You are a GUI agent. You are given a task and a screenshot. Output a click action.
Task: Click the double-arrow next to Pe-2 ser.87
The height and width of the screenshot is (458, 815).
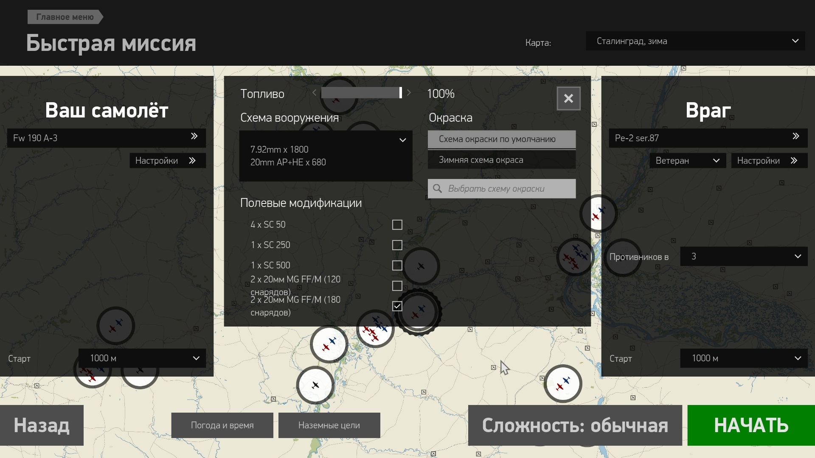tap(796, 137)
